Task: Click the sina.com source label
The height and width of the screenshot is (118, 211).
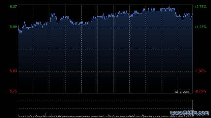Action: (x=182, y=92)
